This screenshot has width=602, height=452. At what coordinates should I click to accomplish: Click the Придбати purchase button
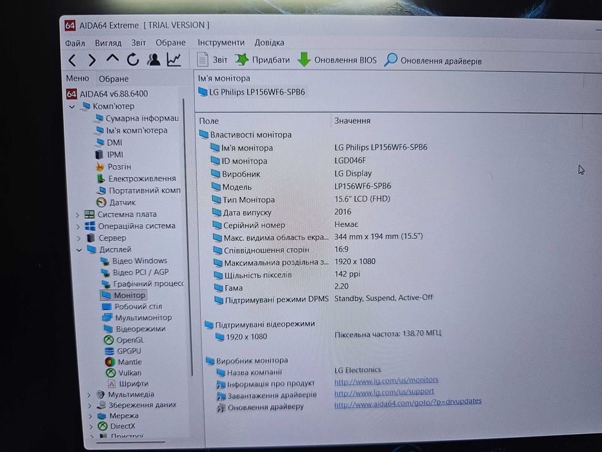click(x=262, y=60)
